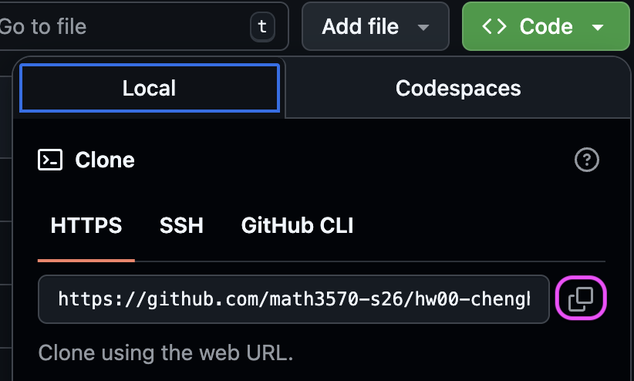Click the "t" keyboard shortcut badge
This screenshot has width=634, height=381.
click(262, 27)
